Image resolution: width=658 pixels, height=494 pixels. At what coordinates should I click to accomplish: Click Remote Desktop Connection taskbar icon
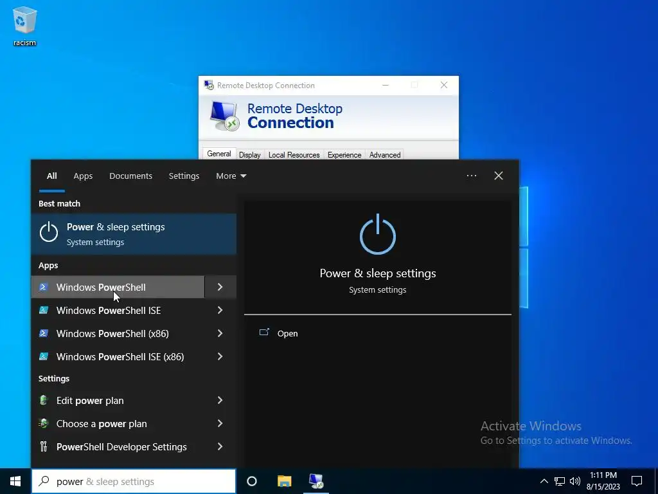[x=316, y=481]
